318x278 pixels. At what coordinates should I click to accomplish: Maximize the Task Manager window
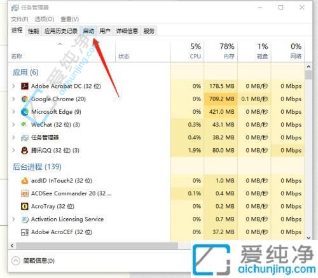(281, 8)
